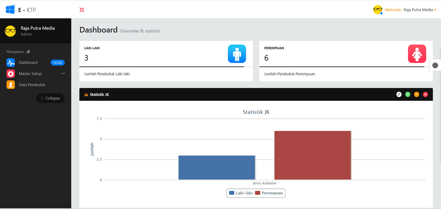Click the Dashboard pulse icon
Screen dimensions: 441x209
[11, 62]
